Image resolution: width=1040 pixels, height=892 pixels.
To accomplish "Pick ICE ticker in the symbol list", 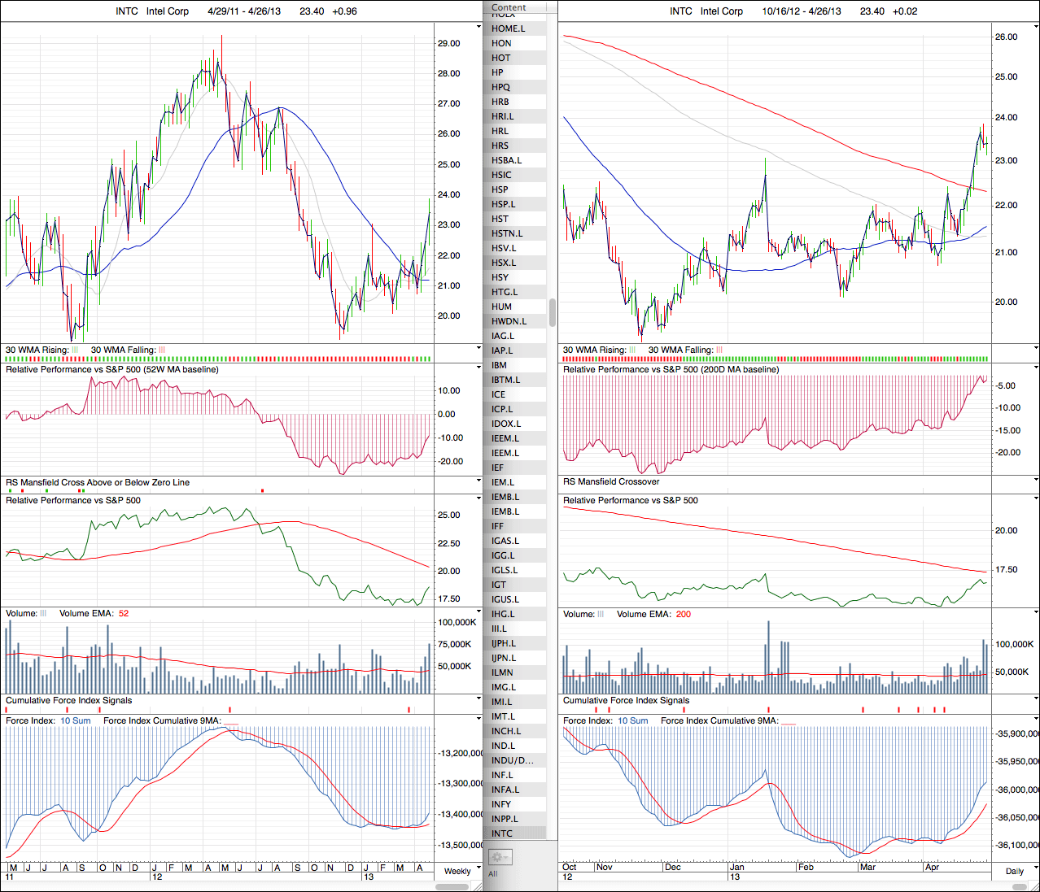I will pos(498,394).
